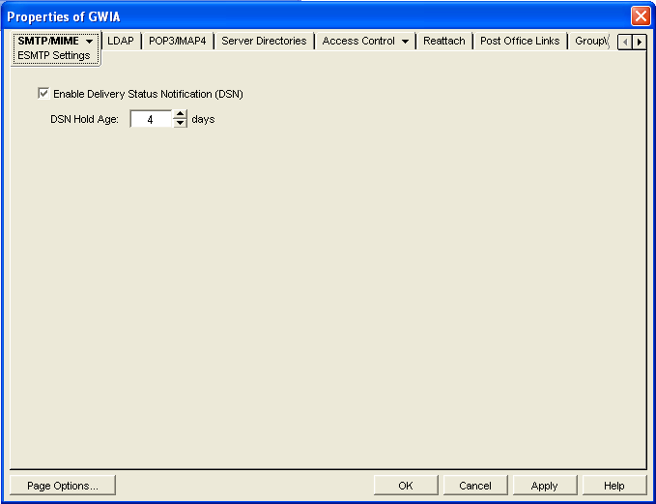Click the DSN Hold Age value field

[x=150, y=119]
